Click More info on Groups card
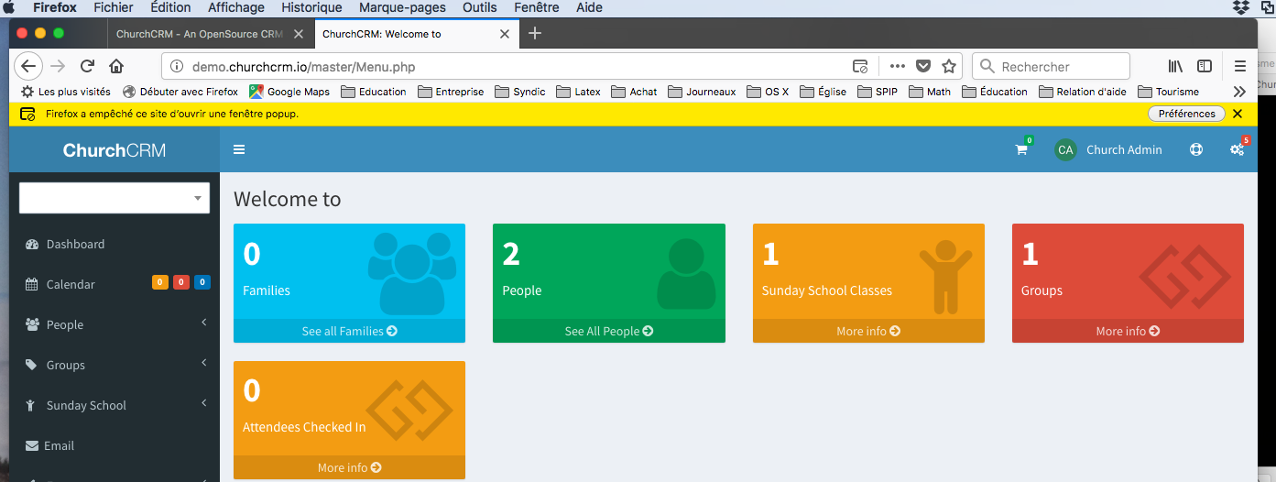The width and height of the screenshot is (1276, 482). [1128, 331]
